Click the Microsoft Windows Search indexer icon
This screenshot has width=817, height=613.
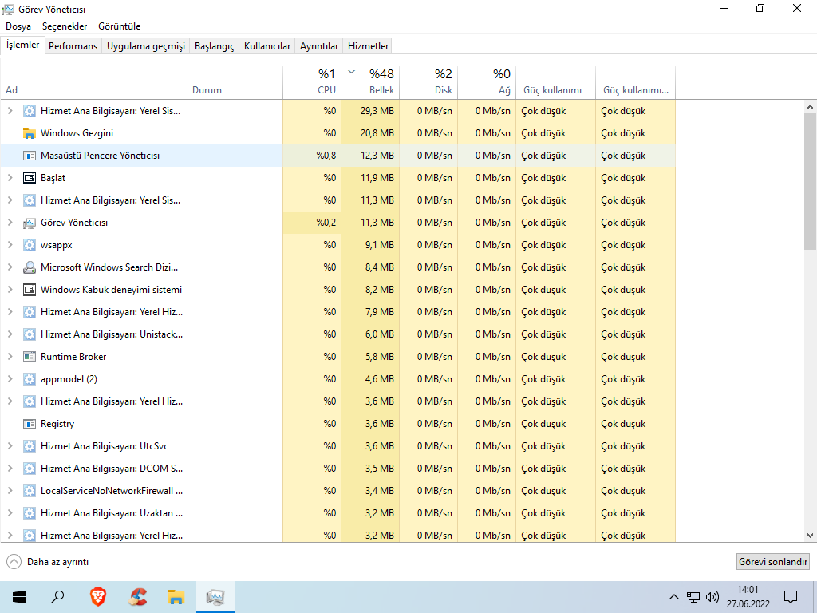pyautogui.click(x=30, y=267)
